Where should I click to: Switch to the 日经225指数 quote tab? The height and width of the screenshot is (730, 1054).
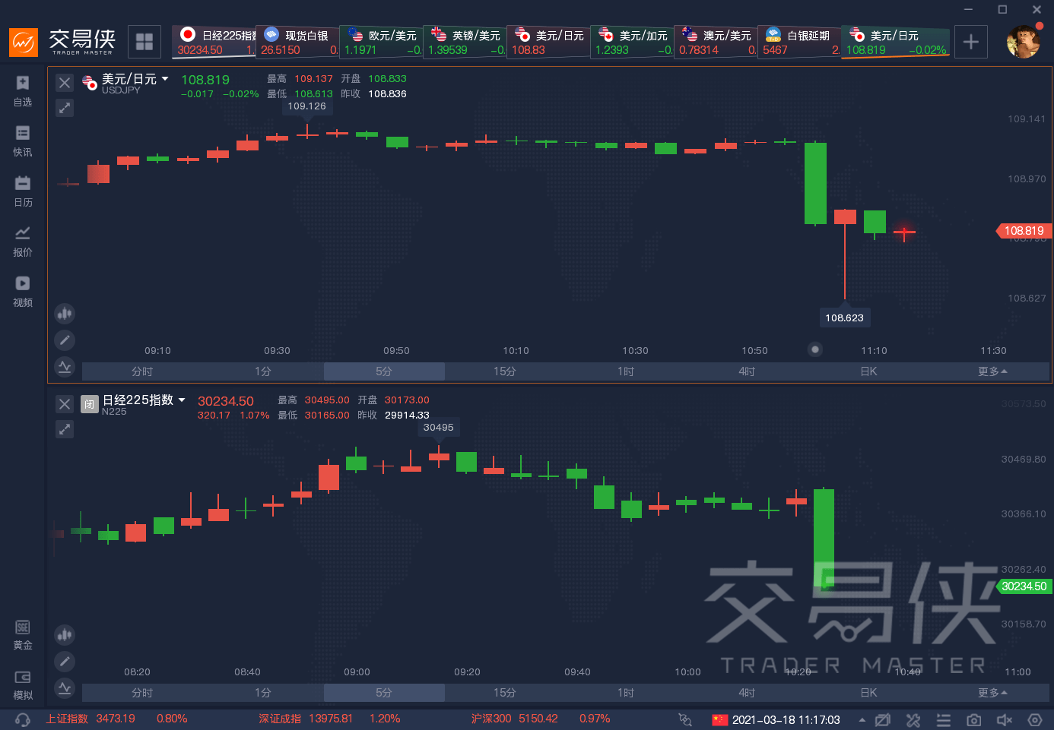pos(214,42)
